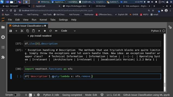Viewport: 173px width, 97px height.
Task: Select the import neattext cell
Action: point(92,69)
